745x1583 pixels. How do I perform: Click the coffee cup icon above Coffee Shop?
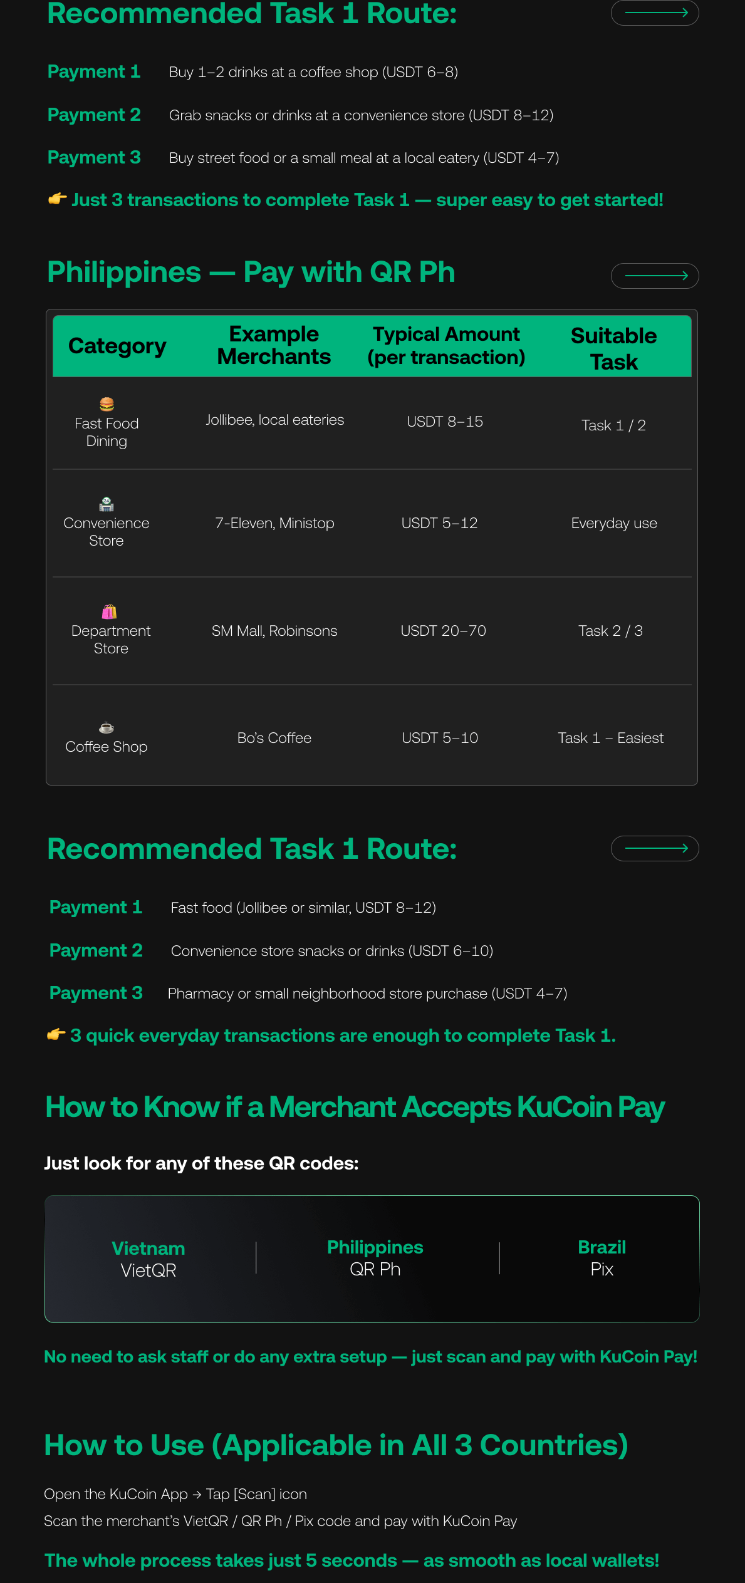(107, 727)
